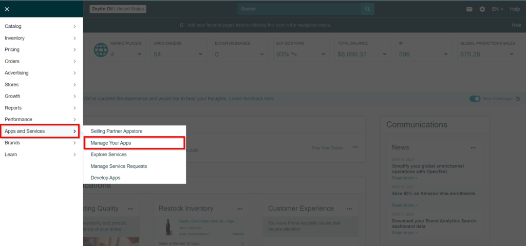Open the Brands menu item

pos(41,143)
